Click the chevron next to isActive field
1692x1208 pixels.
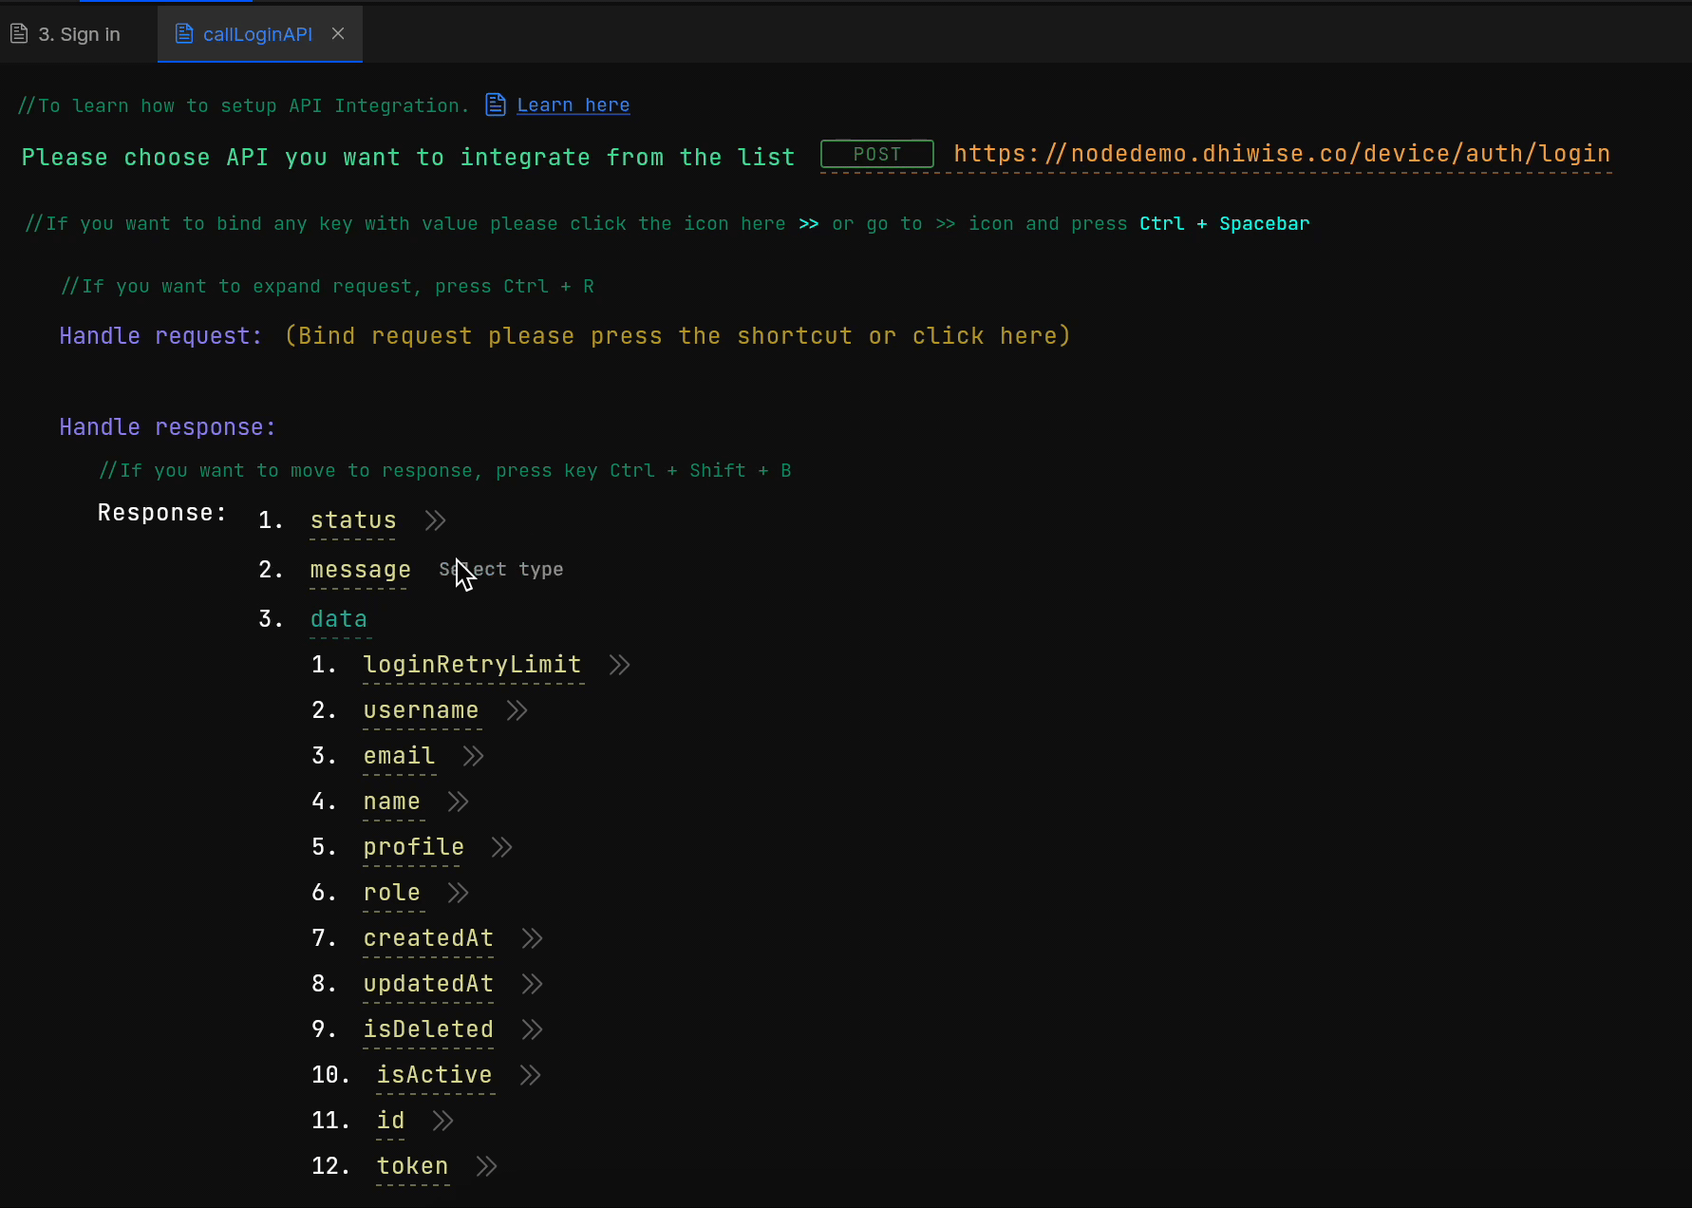pyautogui.click(x=528, y=1074)
